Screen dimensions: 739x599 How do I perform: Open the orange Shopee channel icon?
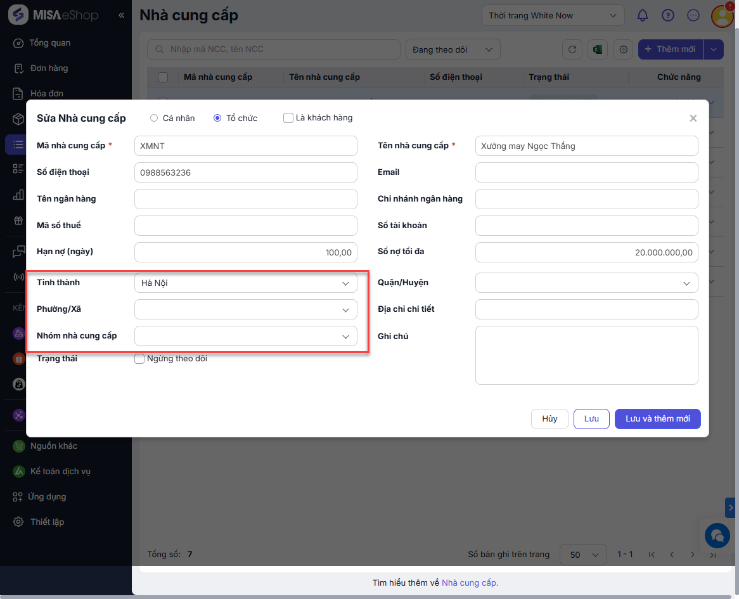tap(18, 359)
